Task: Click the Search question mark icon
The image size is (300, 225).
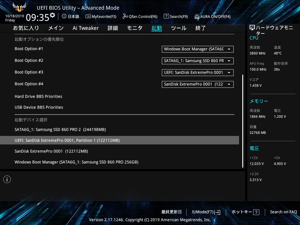Action: pos(166,16)
